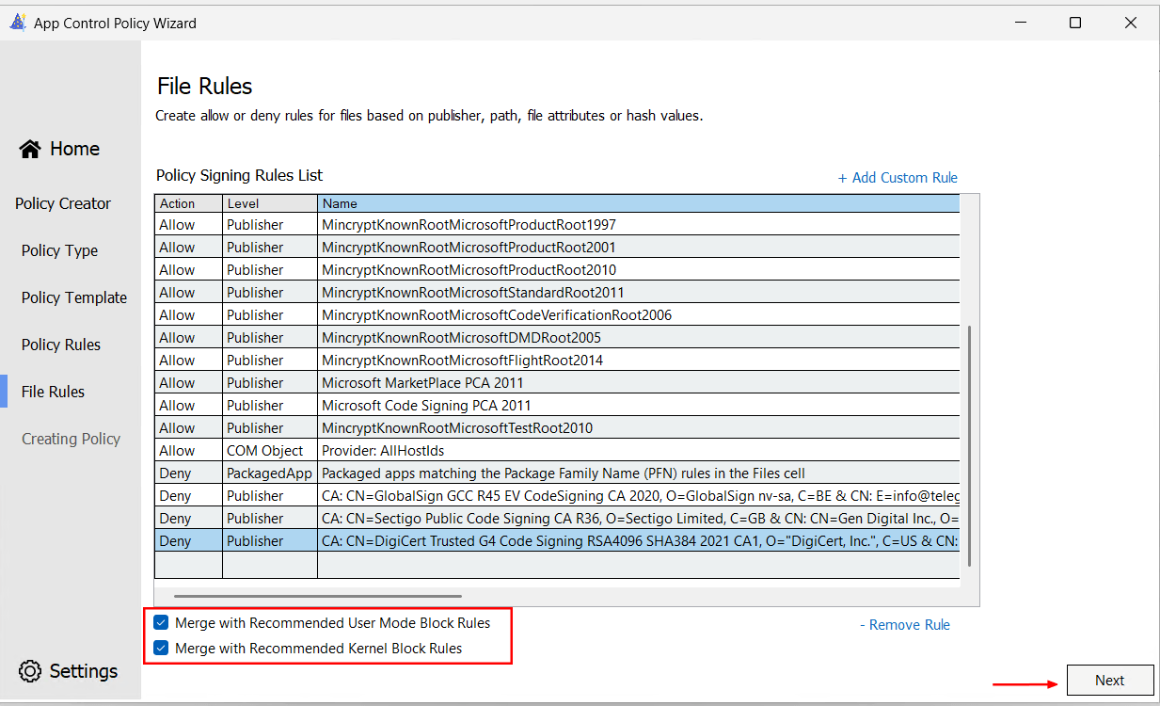
Task: Click the App Control Policy Wizard title icon
Action: pos(17,23)
